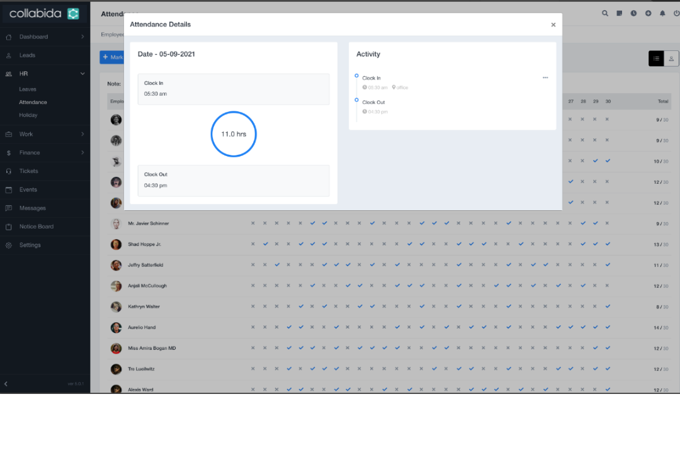Screen dimensions: 680x472
Task: Go to Notice Board in sidebar
Action: point(37,227)
